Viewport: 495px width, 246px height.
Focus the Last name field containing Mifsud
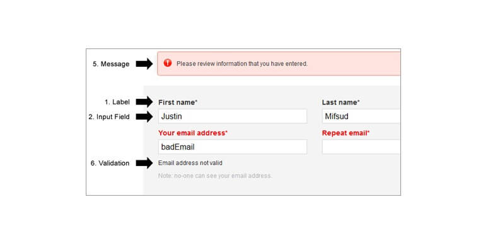coord(361,116)
